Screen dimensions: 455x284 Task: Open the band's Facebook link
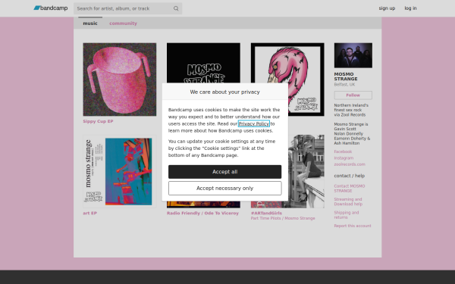pos(343,151)
